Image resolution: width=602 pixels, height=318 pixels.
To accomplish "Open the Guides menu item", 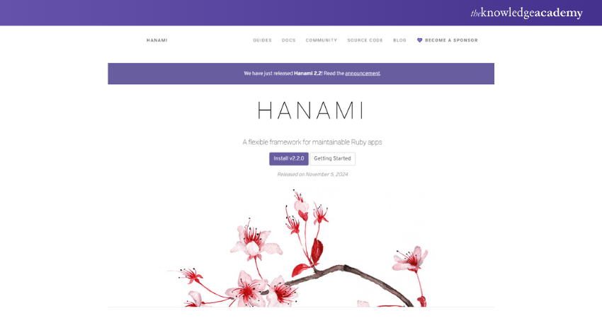I will tap(262, 40).
